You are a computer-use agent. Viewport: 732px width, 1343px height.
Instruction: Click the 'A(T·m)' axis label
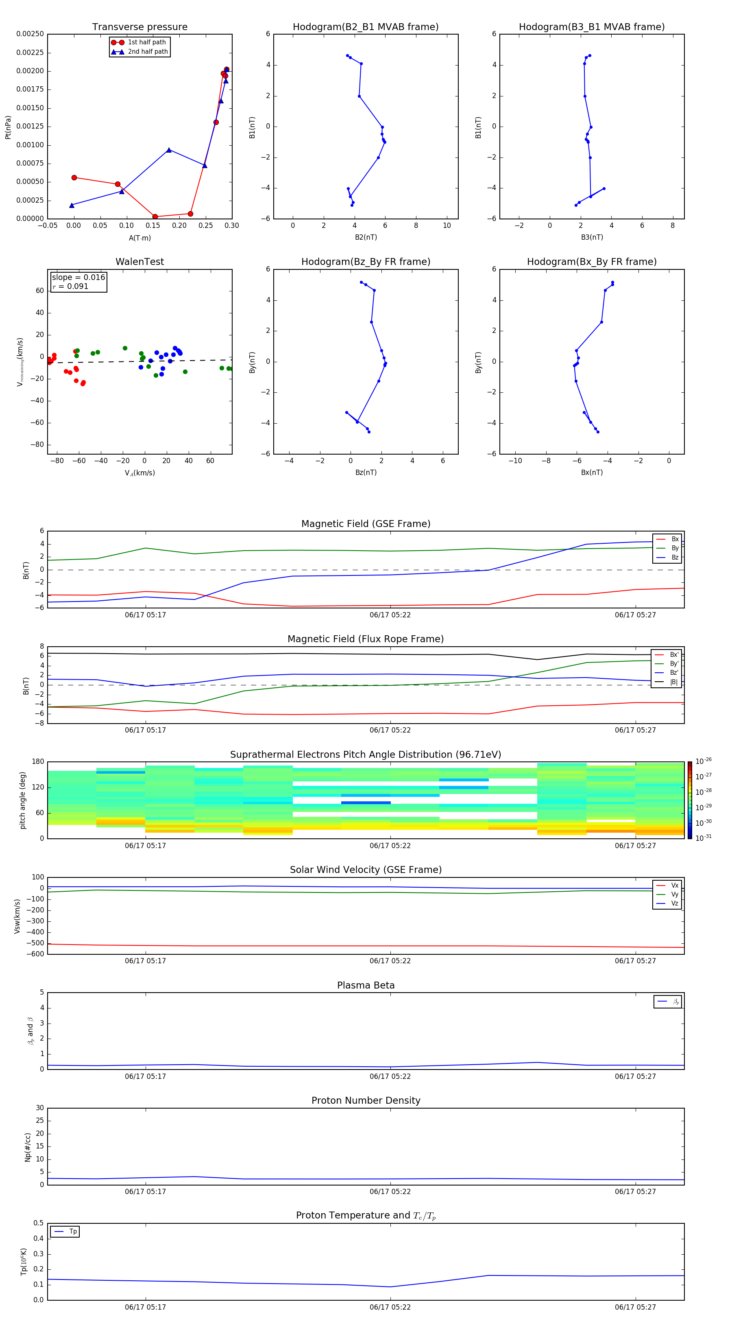pyautogui.click(x=139, y=238)
